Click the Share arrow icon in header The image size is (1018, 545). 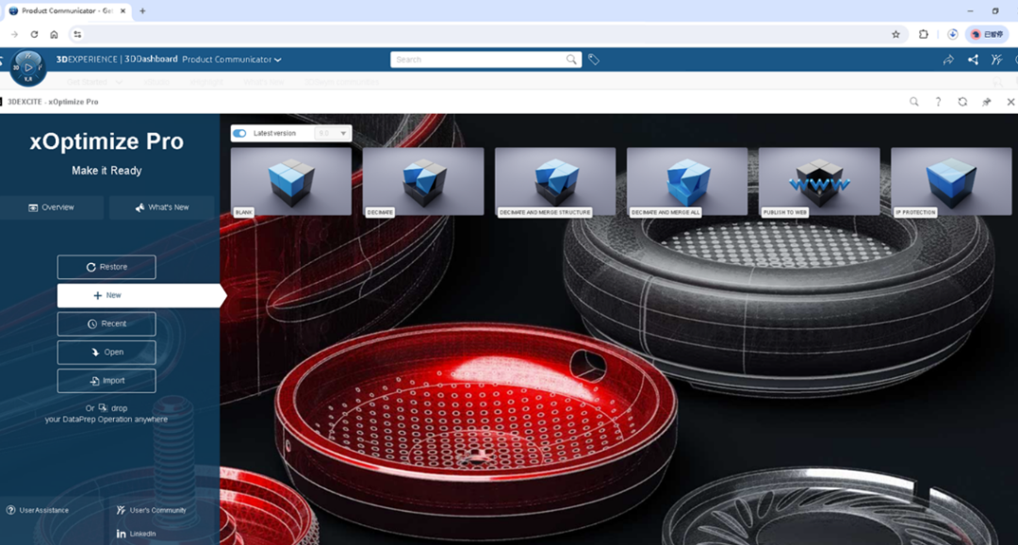point(948,59)
